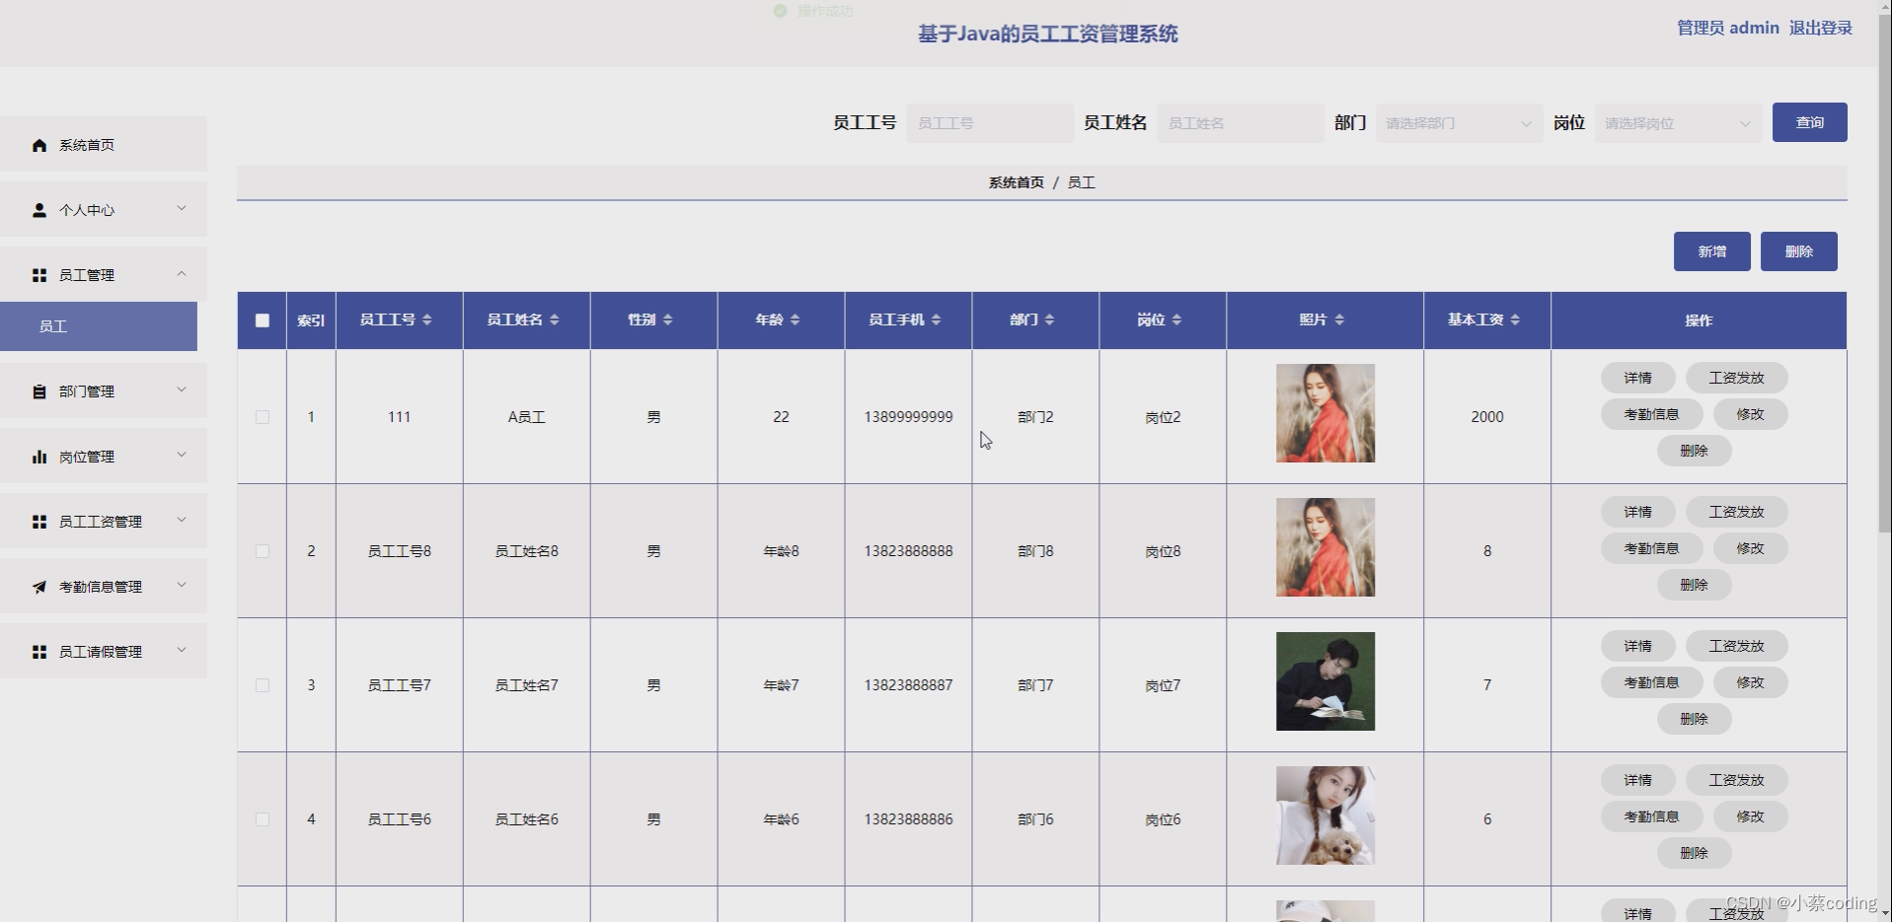Click 工资发放 for A员工 row
Viewport: 1892px width, 922px height.
[1737, 378]
